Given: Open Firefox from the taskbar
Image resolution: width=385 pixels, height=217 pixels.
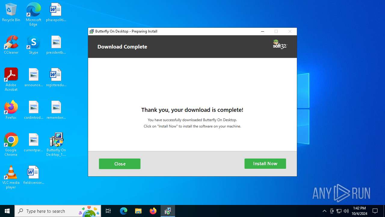Looking at the screenshot, I should (153, 211).
